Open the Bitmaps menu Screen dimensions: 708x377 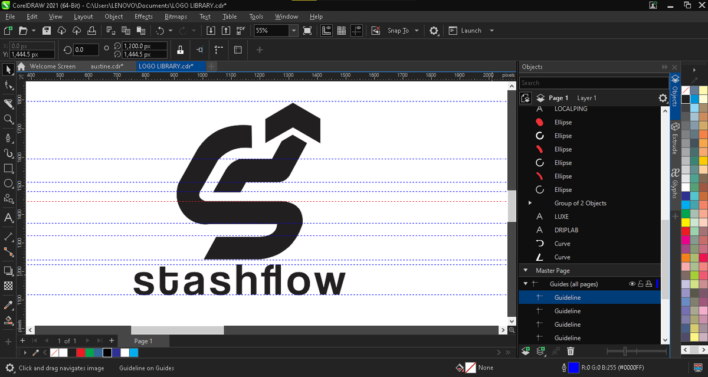point(176,17)
